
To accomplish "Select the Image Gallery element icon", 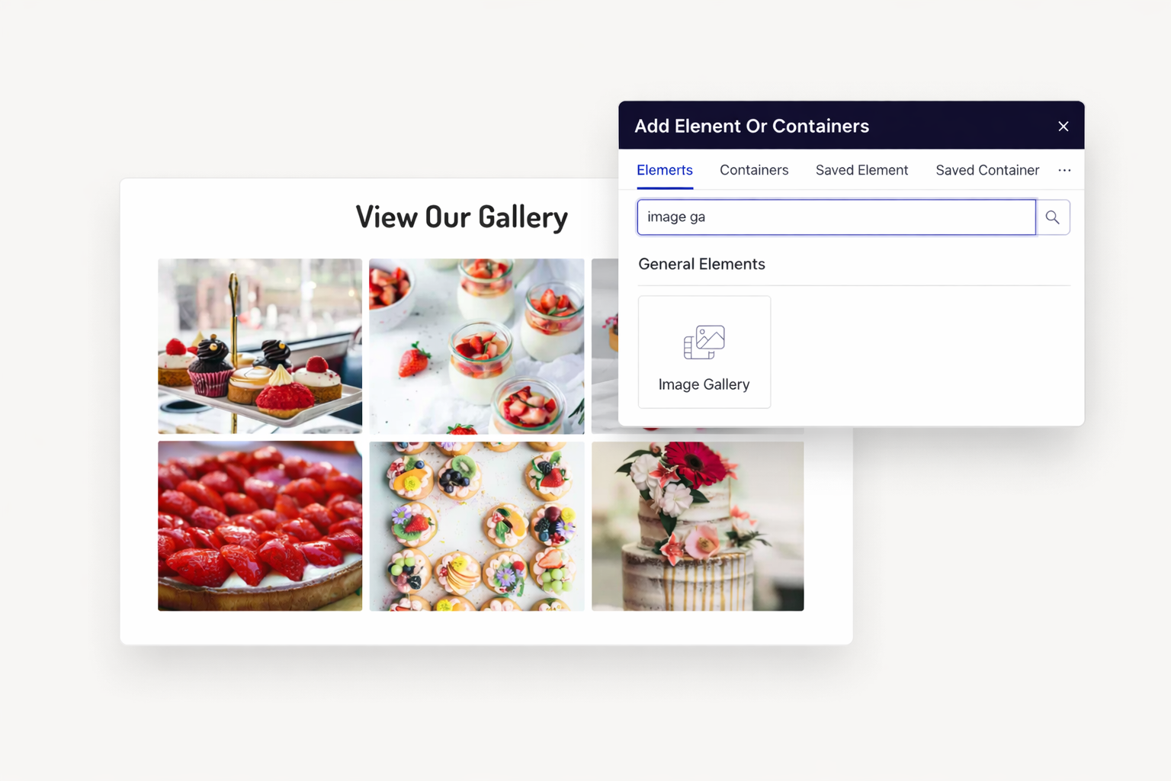I will pos(704,342).
